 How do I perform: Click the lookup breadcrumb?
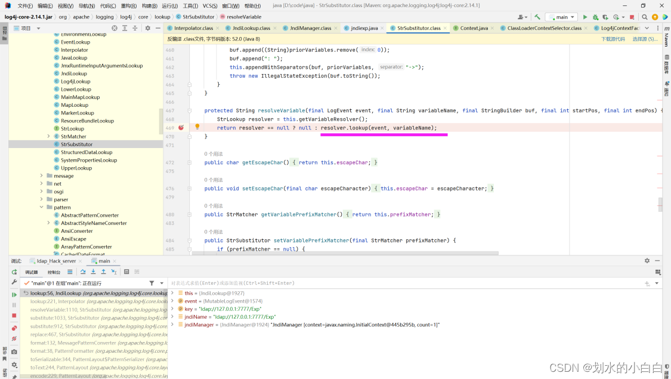[162, 17]
